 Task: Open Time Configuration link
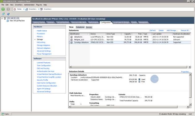[44, 65]
